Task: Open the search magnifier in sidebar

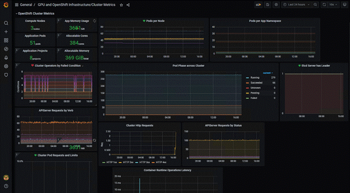Action: point(6,23)
